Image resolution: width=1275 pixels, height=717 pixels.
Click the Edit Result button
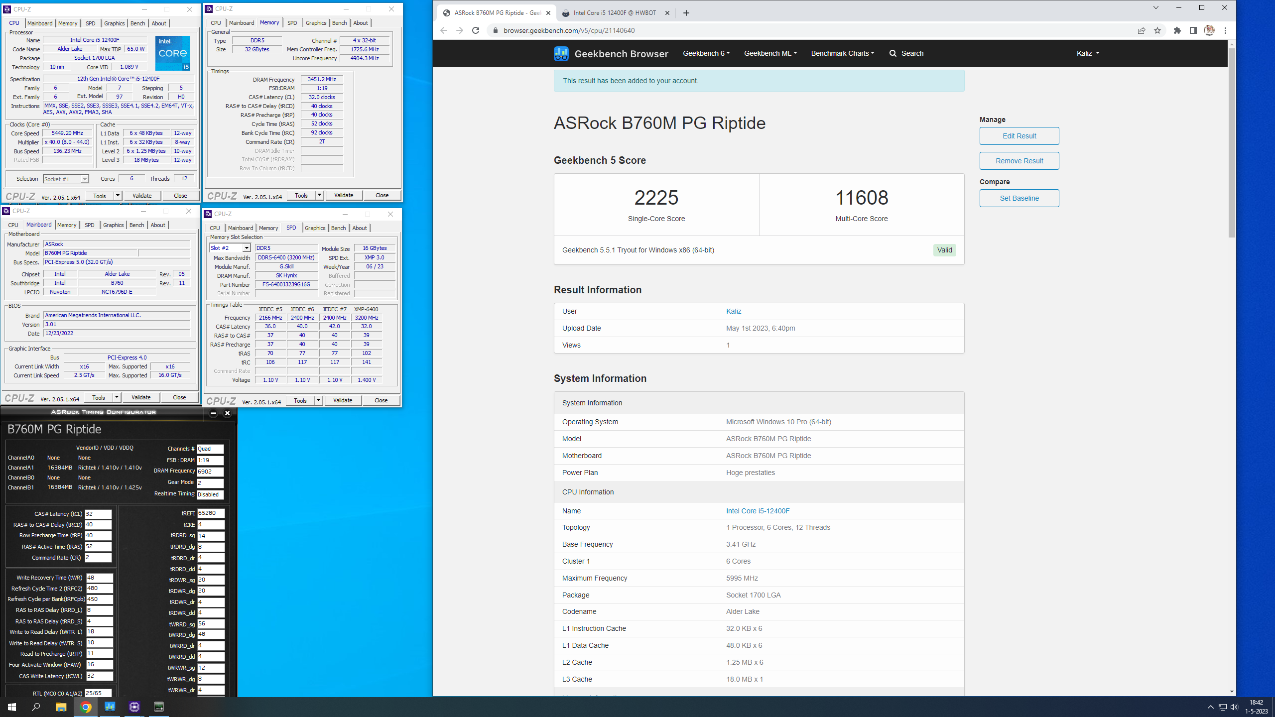pos(1019,136)
